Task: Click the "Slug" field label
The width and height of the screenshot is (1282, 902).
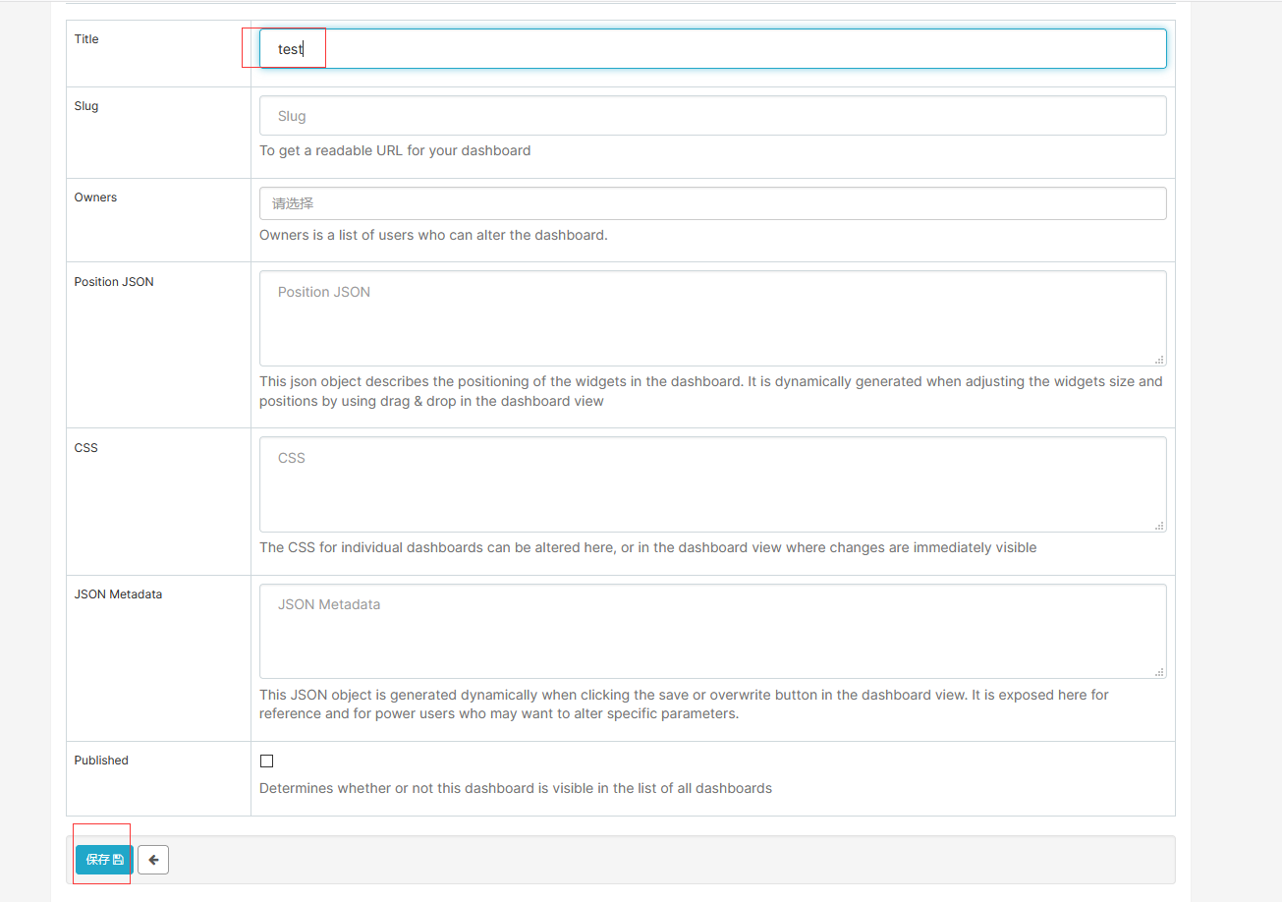Action: tap(86, 106)
